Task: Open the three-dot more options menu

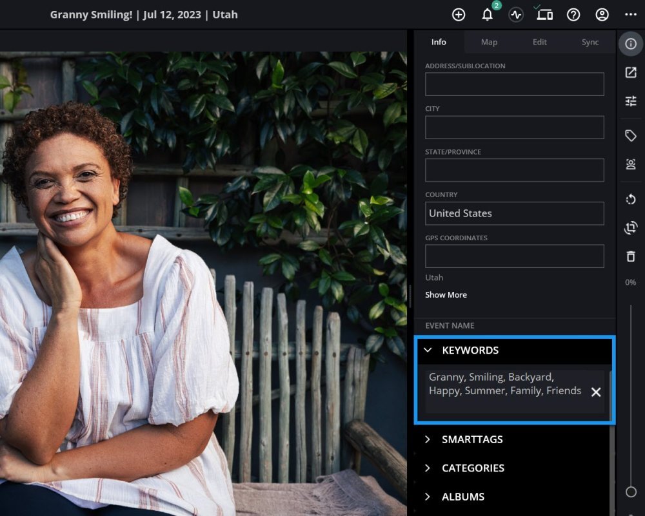Action: pyautogui.click(x=631, y=15)
